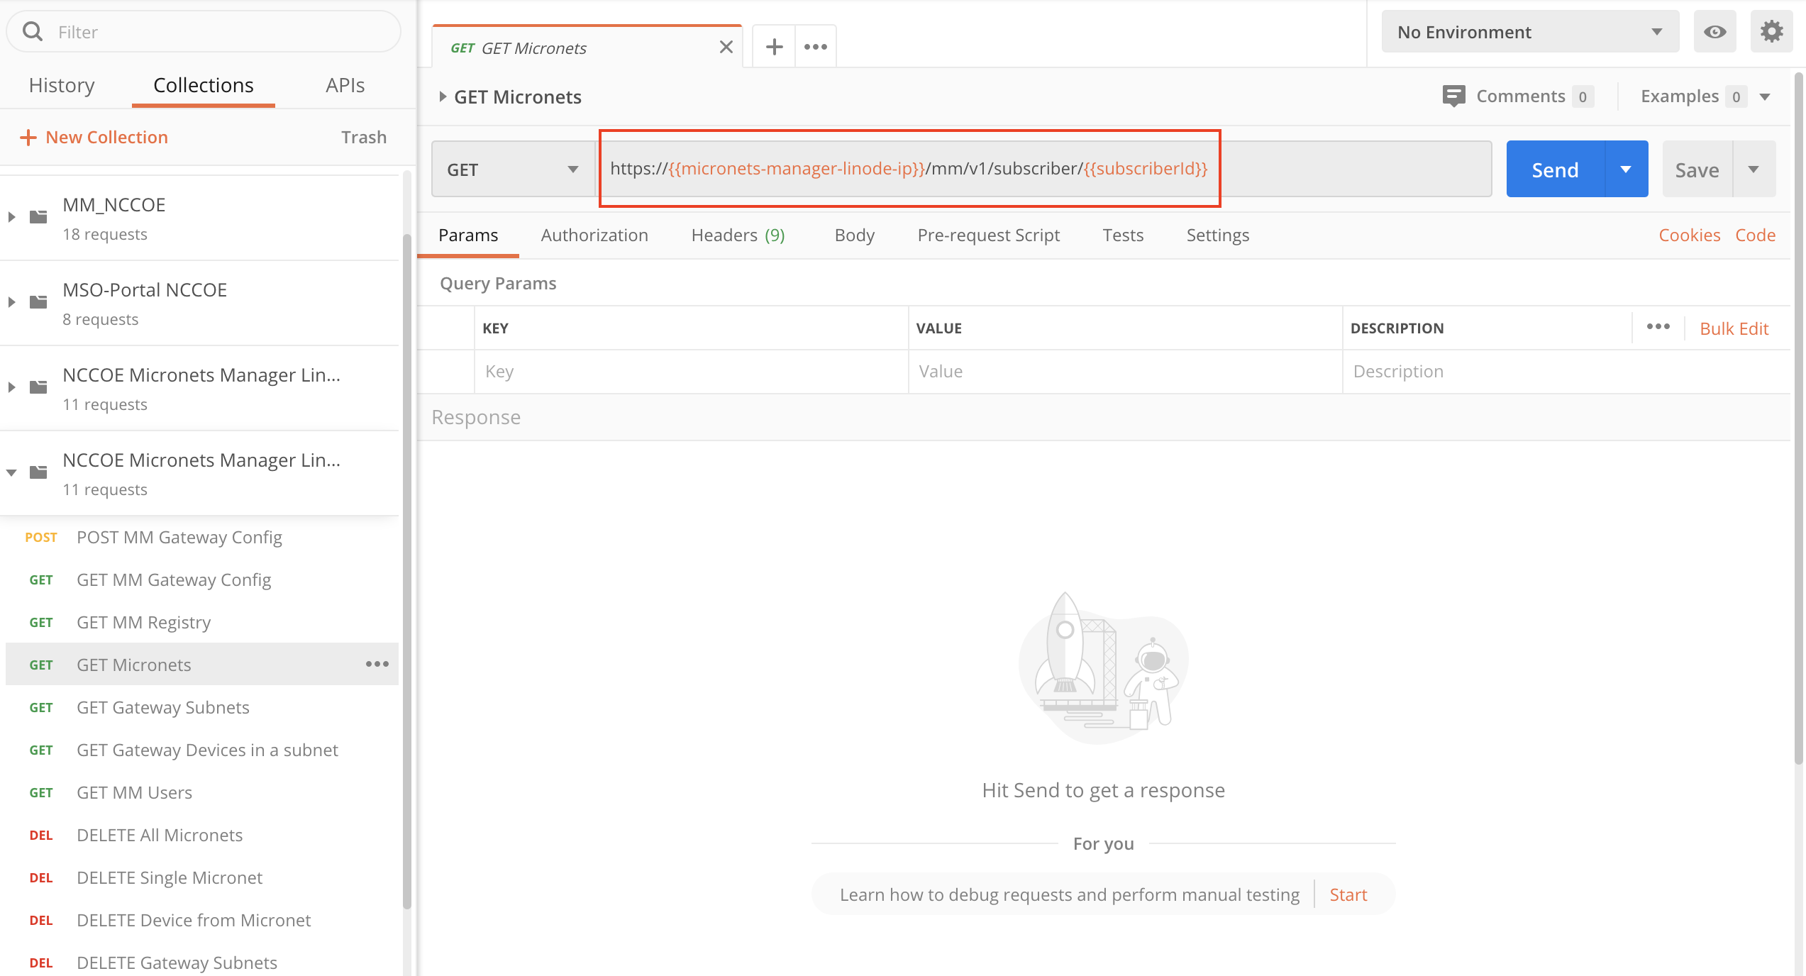The width and height of the screenshot is (1806, 976).
Task: Select GET Gateway Subnets request
Action: pos(202,707)
